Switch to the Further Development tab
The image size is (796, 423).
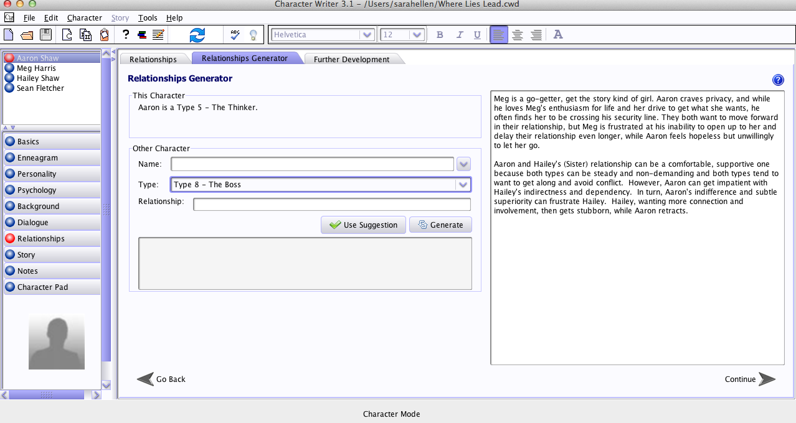pos(352,59)
